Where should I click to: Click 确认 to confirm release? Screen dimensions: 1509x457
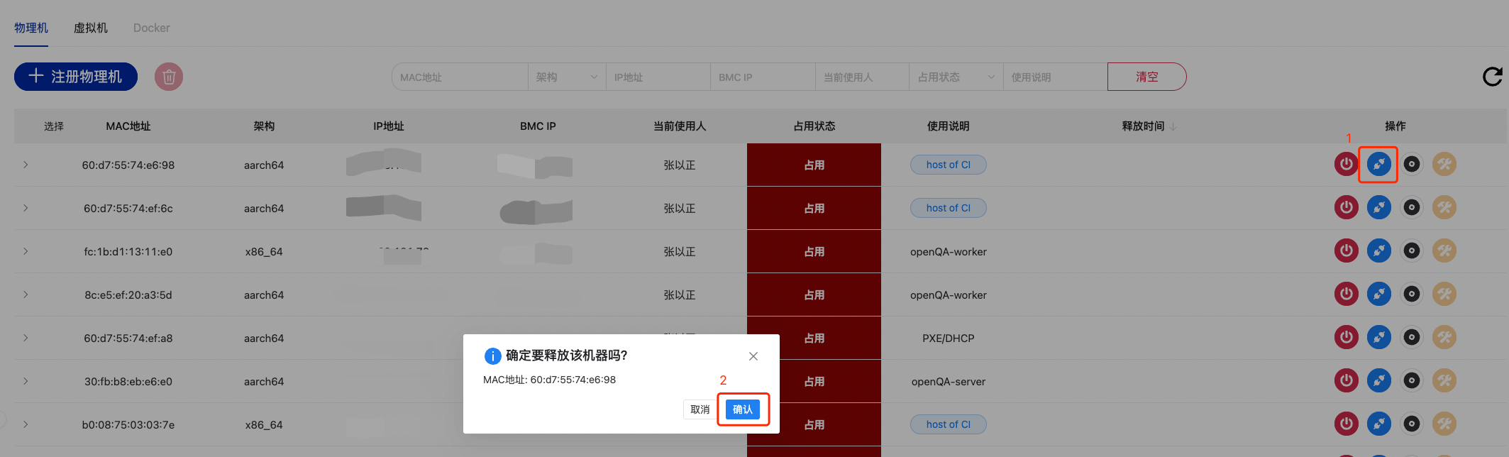(x=742, y=409)
